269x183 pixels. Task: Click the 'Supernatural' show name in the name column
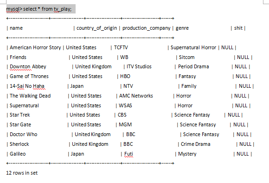pos(24,106)
